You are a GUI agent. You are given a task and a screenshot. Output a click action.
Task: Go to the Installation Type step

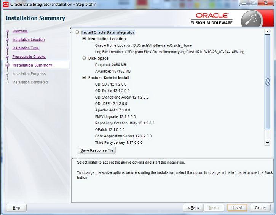pos(26,48)
